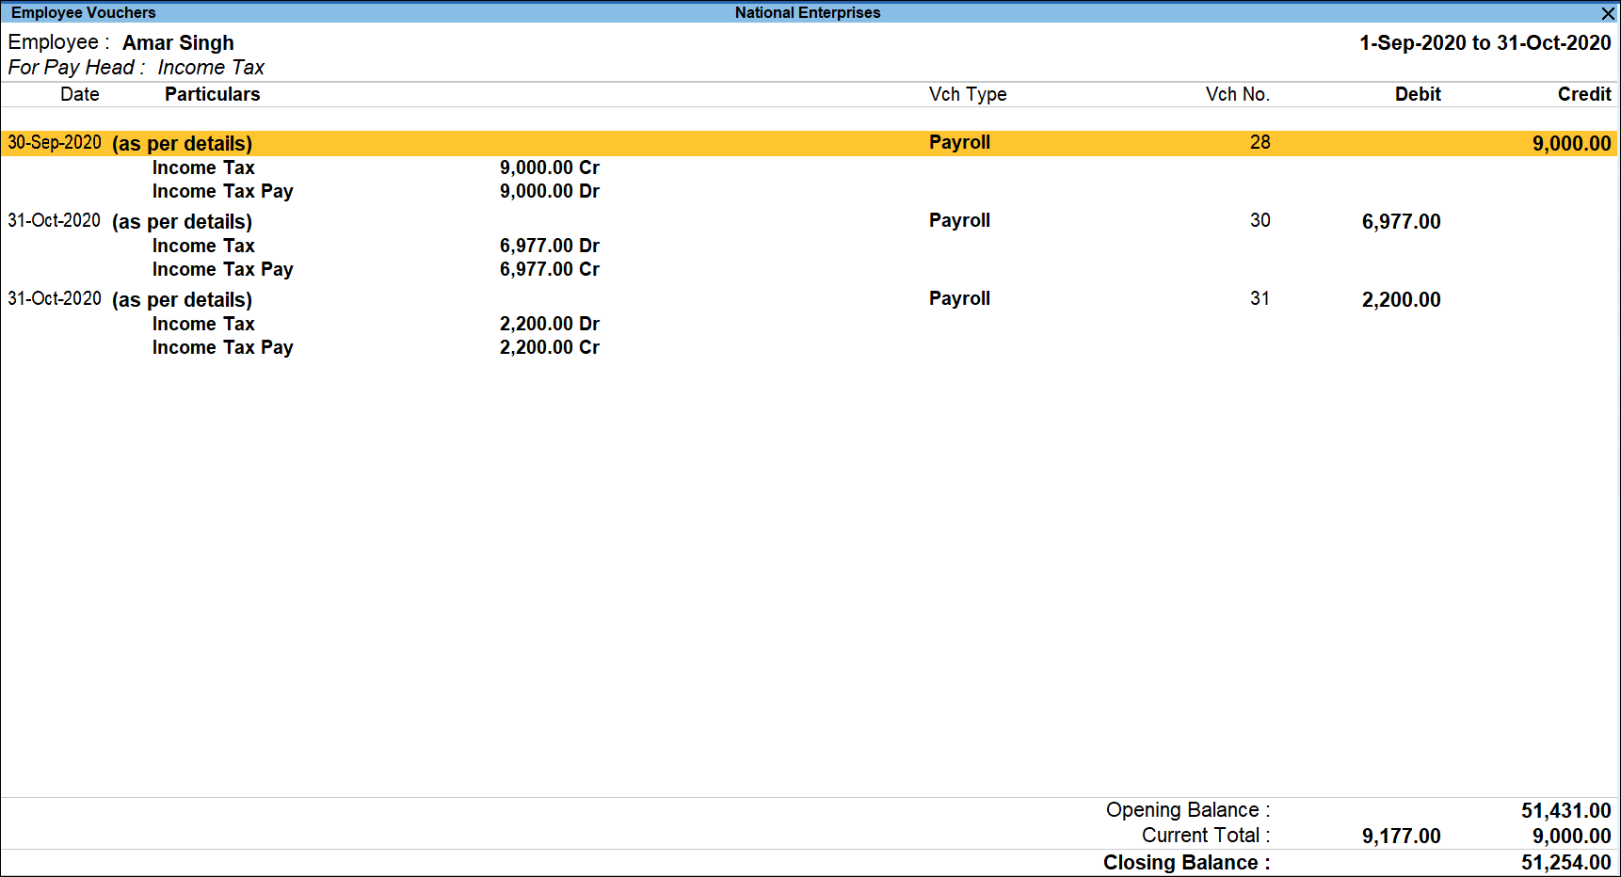Click the Credit column header
Viewport: 1621px width, 877px height.
click(x=1583, y=94)
